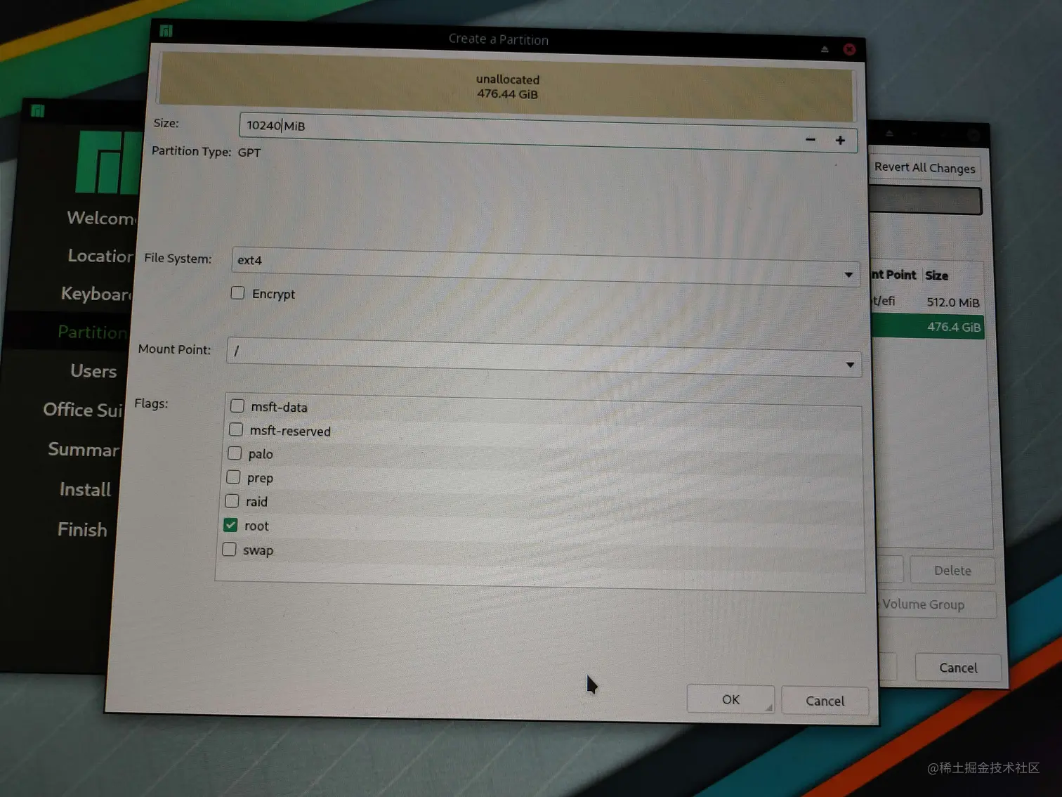Image resolution: width=1062 pixels, height=797 pixels.
Task: Click Cancel button in installer window
Action: [958, 667]
